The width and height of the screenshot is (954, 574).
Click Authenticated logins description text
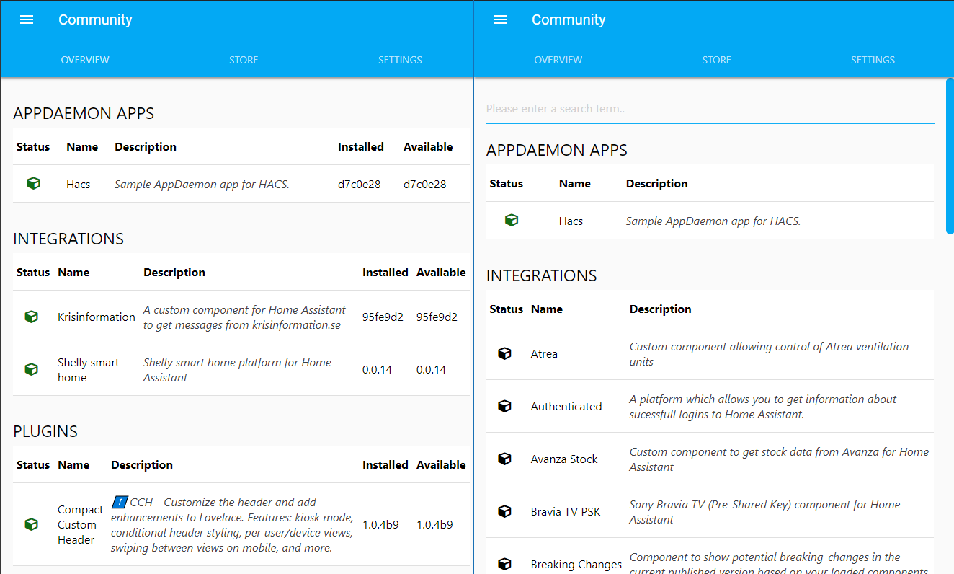762,406
